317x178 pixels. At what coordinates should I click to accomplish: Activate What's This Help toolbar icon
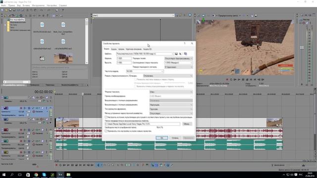pyautogui.click(x=62, y=10)
